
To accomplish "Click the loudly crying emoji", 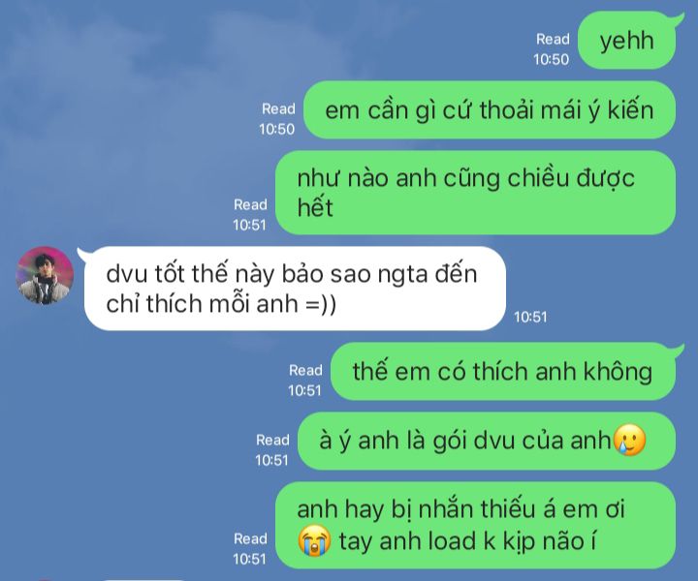I will tap(314, 541).
